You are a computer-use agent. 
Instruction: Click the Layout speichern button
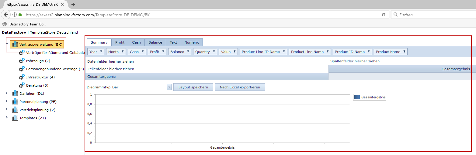[x=193, y=87]
